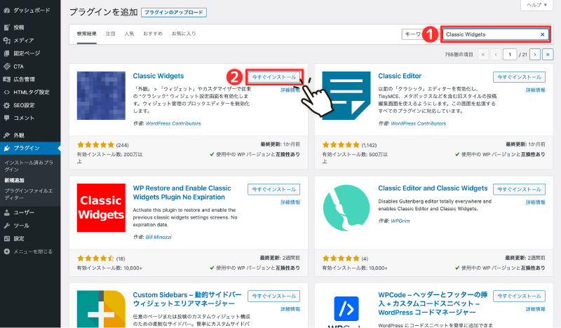
Task: Open the 広告管理 ads icon
Action: tap(6, 79)
